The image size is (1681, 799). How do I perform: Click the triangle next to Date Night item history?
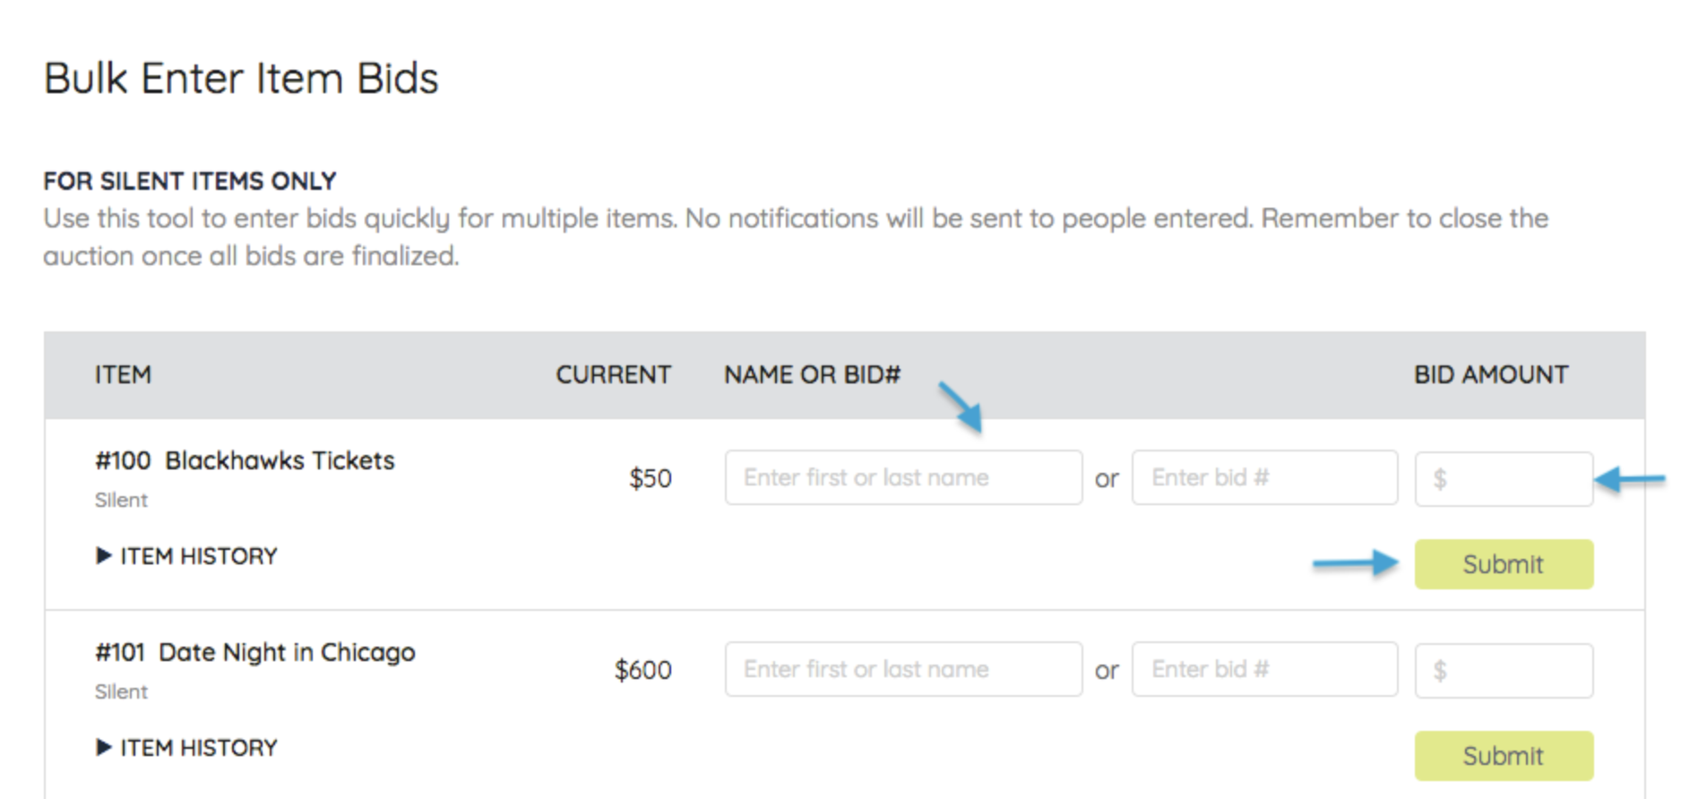(x=104, y=748)
